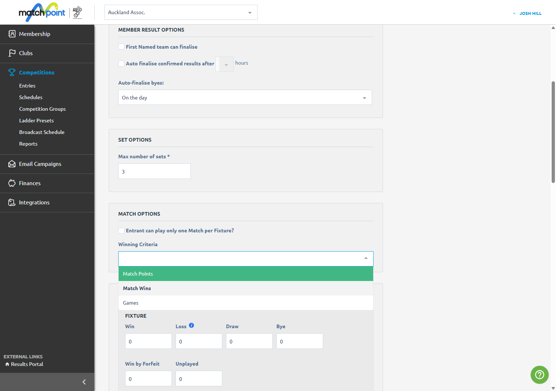Click the Clubs flag icon
Viewport: 556px width, 391px height.
[12, 53]
